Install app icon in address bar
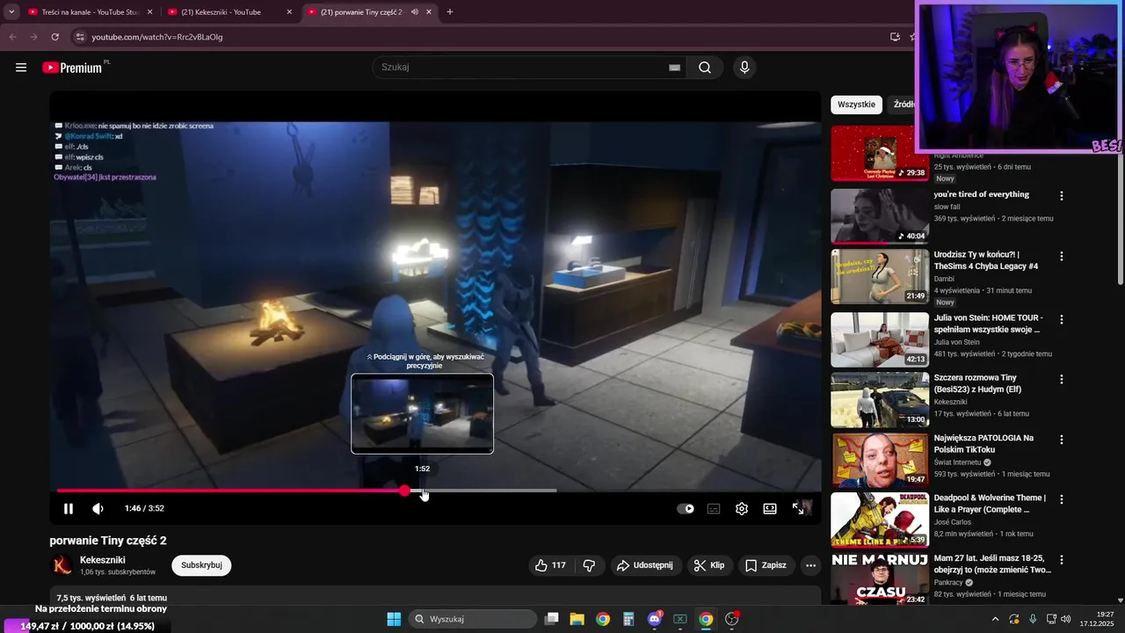1125x633 pixels. click(x=895, y=37)
